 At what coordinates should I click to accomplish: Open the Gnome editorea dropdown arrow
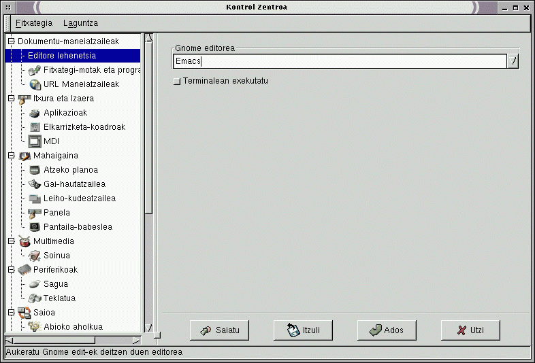point(513,61)
